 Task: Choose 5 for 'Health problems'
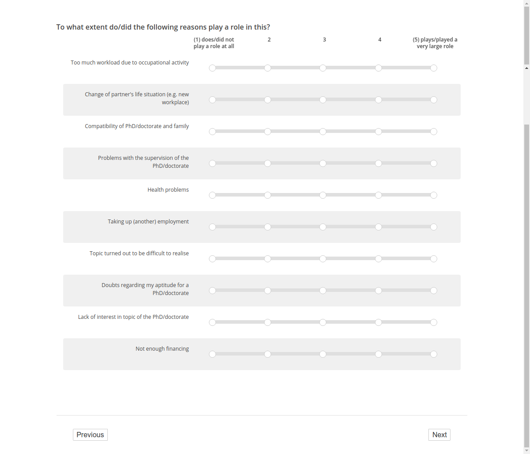click(434, 195)
